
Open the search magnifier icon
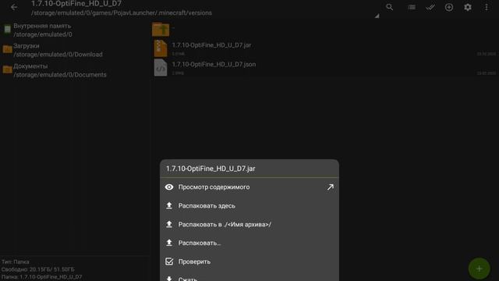pyautogui.click(x=390, y=7)
